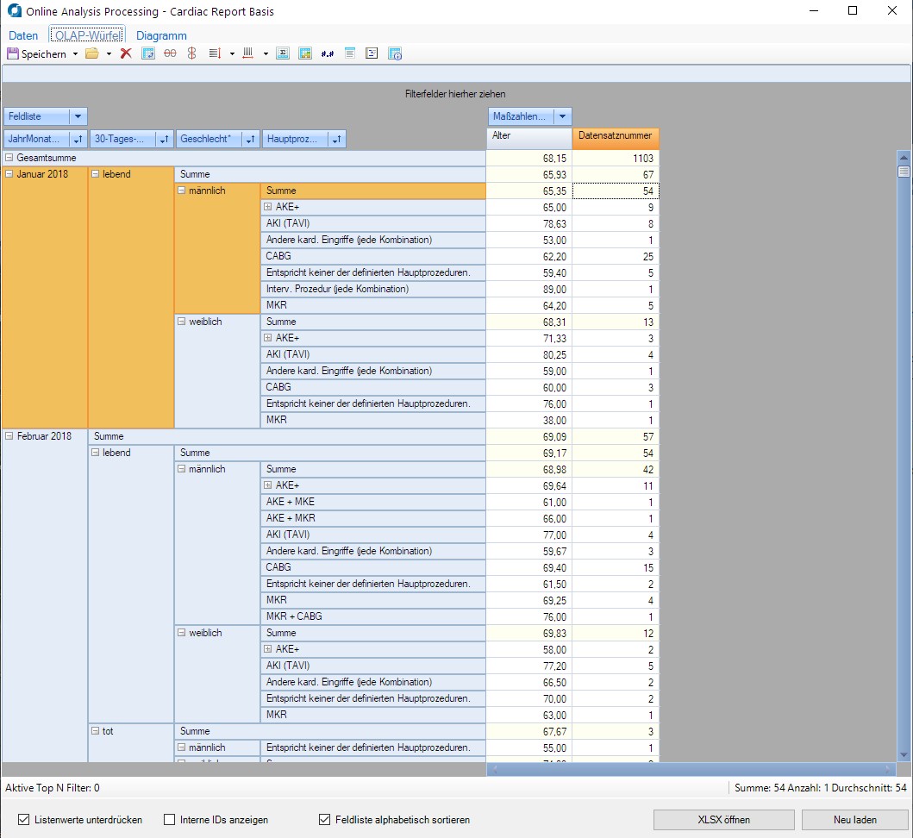913x838 pixels.
Task: Switch to the Daten tab
Action: click(23, 35)
